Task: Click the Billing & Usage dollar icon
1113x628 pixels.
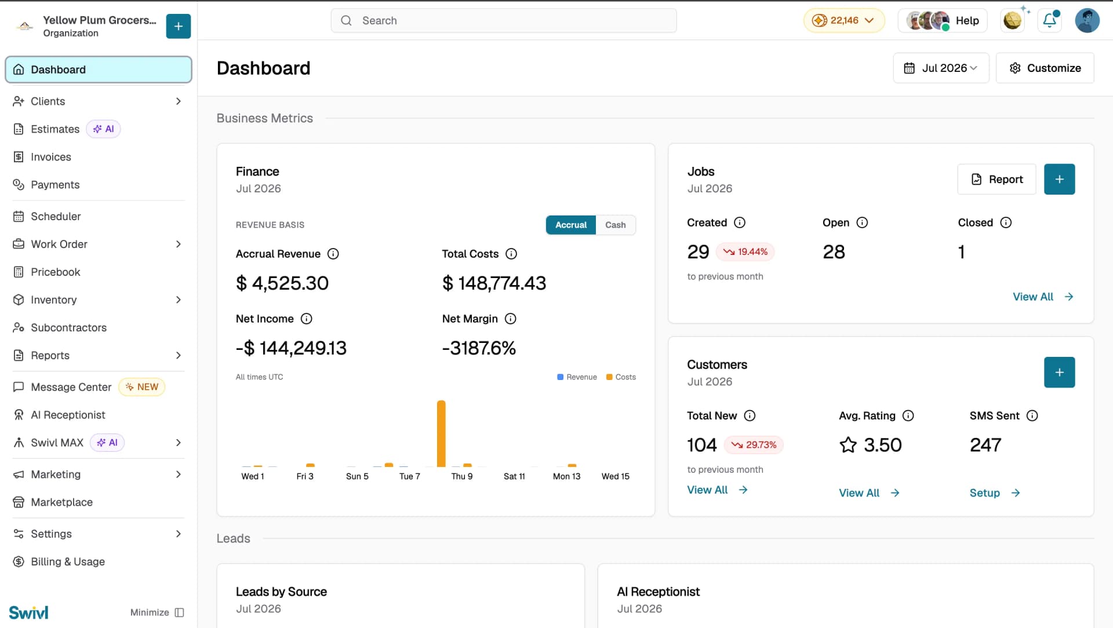Action: coord(19,562)
